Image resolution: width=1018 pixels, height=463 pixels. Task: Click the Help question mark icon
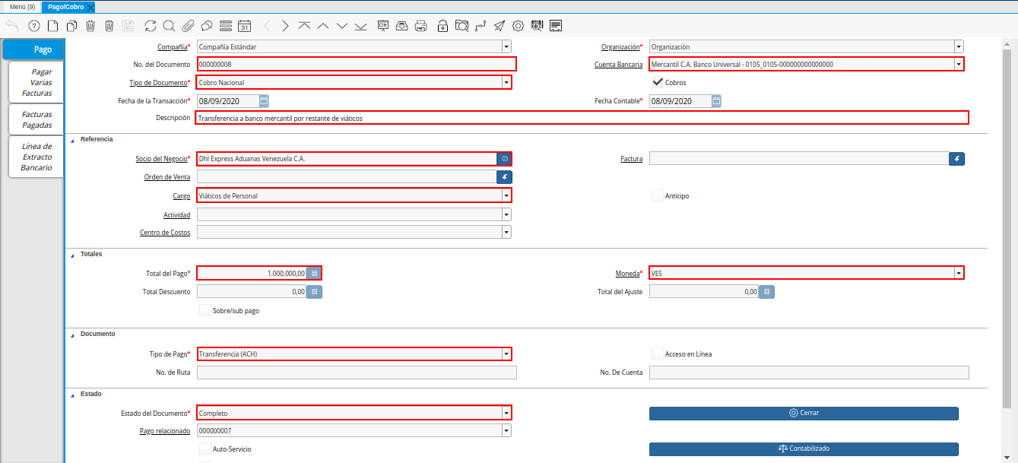[33, 26]
